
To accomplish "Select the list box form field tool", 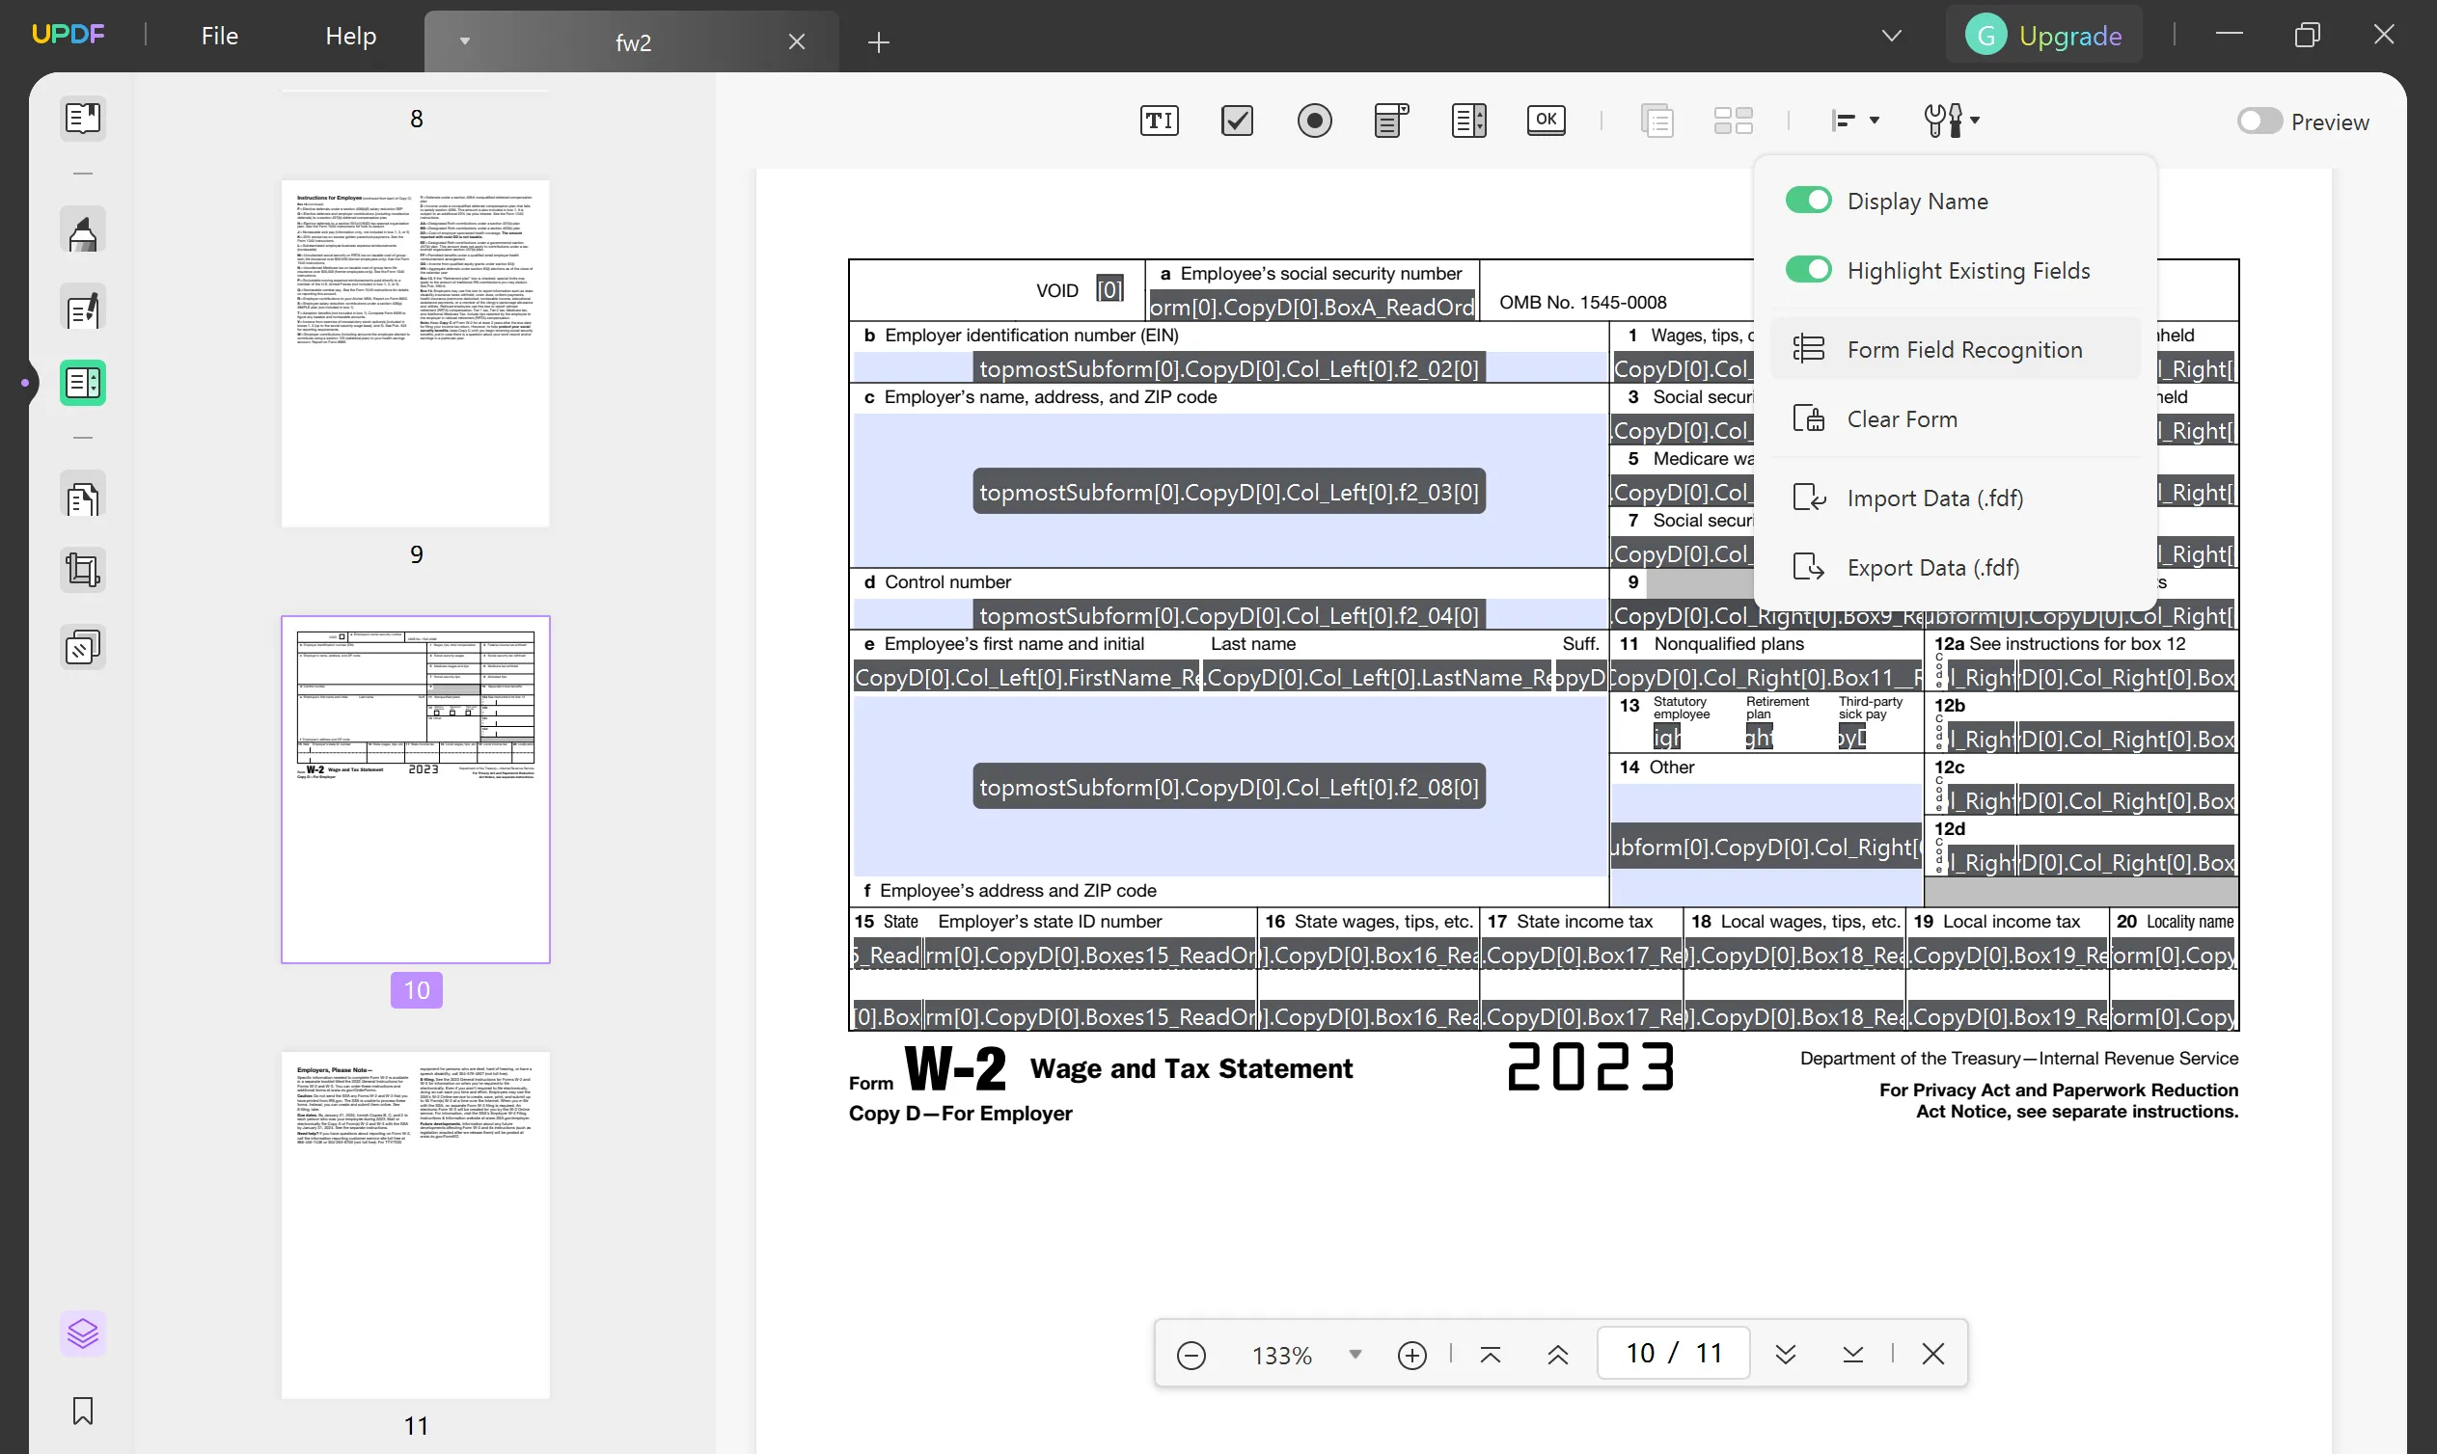I will click(1467, 120).
